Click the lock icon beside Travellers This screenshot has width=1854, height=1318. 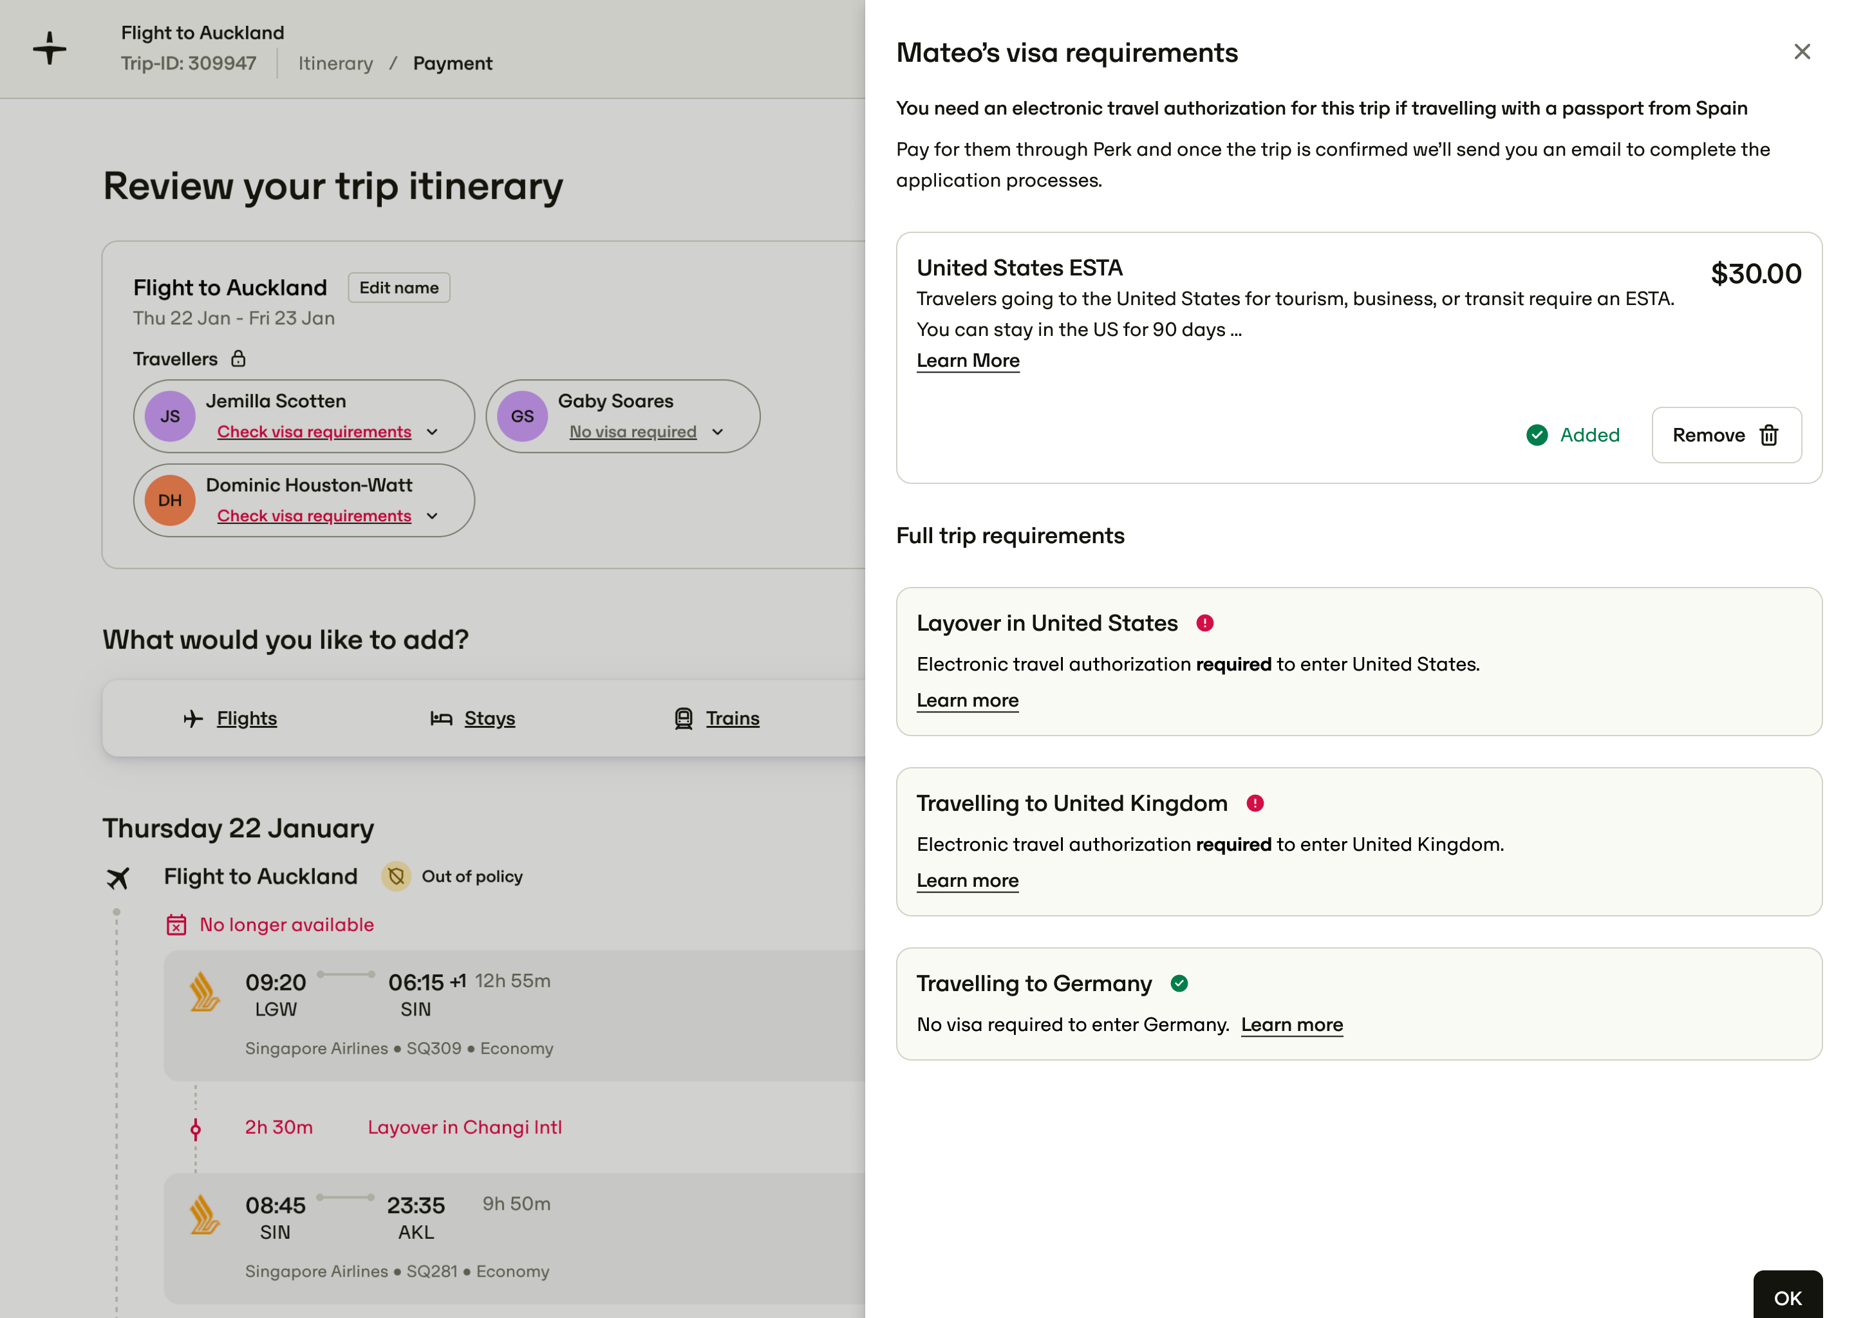click(x=238, y=358)
